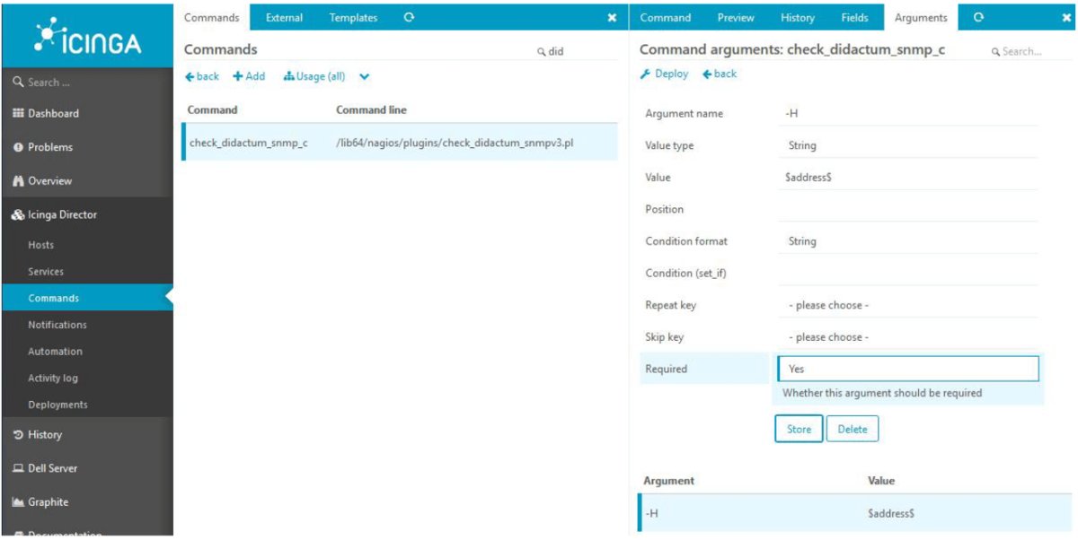Open the Condition format dropdown
The image size is (1078, 540).
point(907,241)
